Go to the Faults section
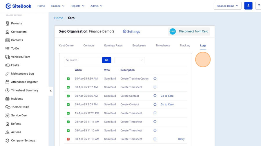The height and width of the screenshot is (146, 261). 15,65
